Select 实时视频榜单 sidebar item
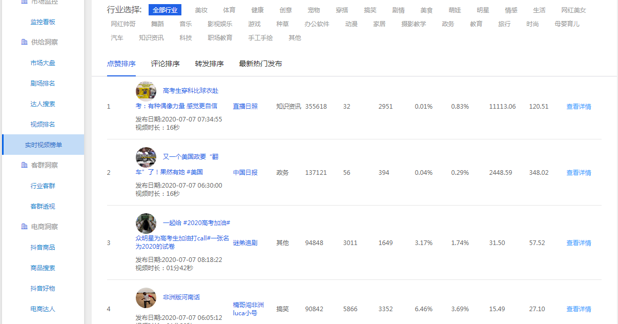This screenshot has height=324, width=618. pos(43,145)
